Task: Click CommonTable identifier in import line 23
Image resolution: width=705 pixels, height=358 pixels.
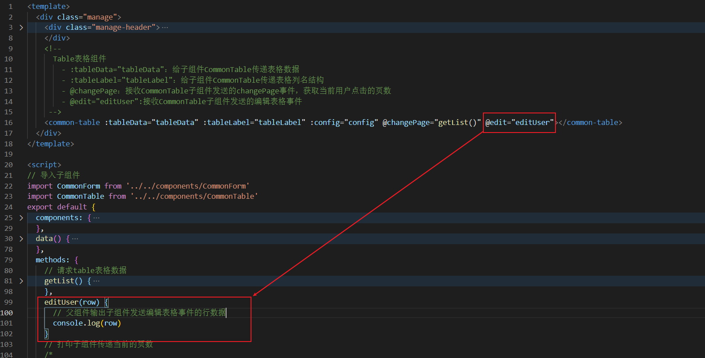Action: [81, 197]
